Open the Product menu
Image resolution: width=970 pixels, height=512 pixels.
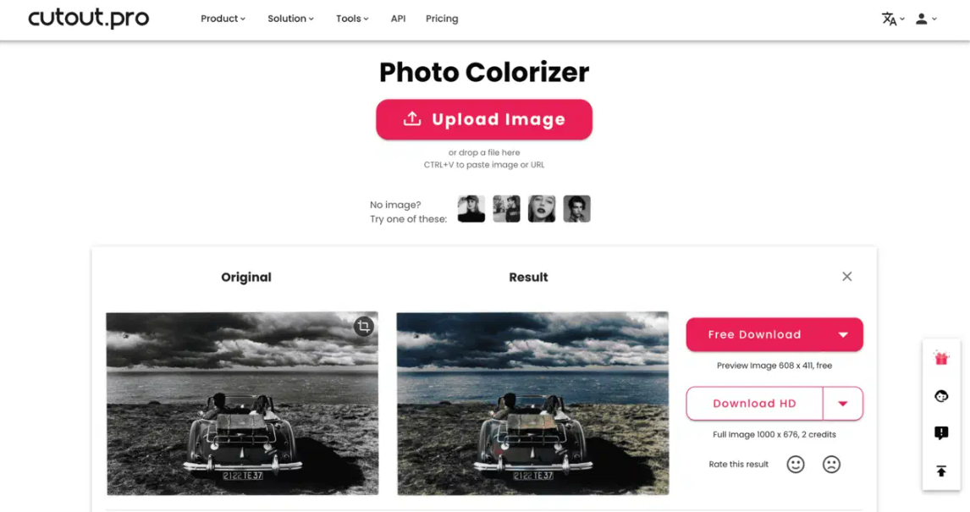[x=223, y=19]
